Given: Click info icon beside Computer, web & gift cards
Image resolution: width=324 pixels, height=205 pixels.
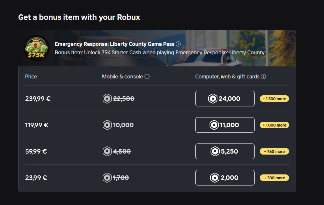Looking at the screenshot, I should point(263,77).
